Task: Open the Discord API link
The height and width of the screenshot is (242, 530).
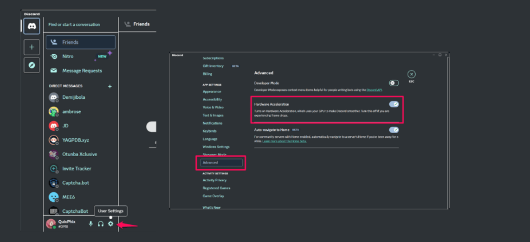Action: pyautogui.click(x=374, y=89)
